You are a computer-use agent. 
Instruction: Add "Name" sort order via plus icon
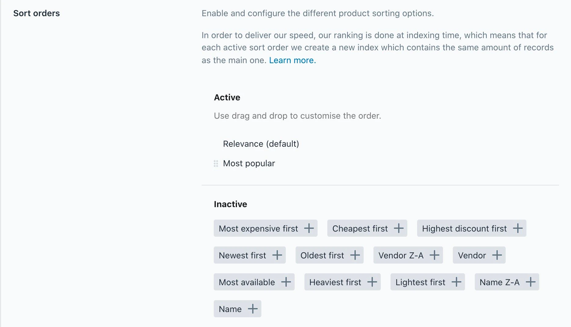253,309
